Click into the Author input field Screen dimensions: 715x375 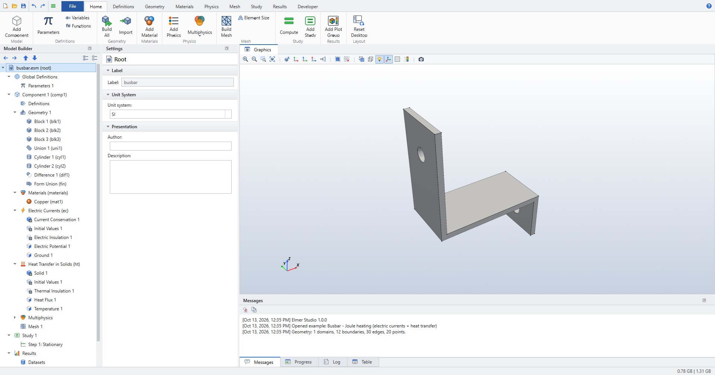[x=171, y=146]
